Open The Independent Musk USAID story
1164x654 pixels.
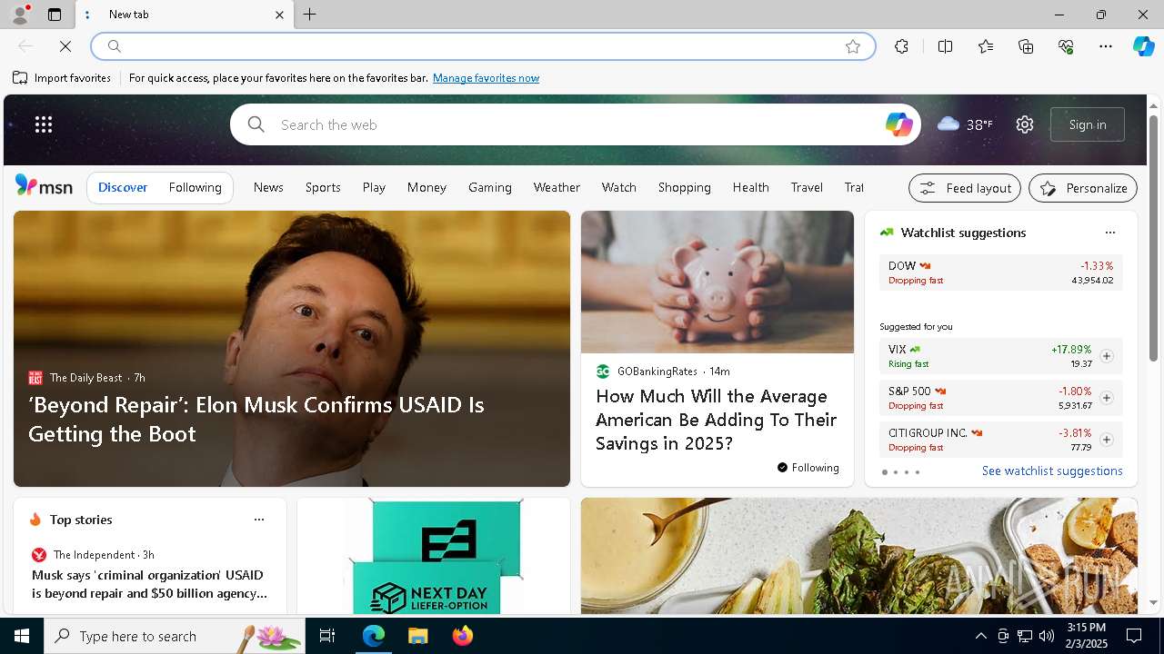[150, 584]
